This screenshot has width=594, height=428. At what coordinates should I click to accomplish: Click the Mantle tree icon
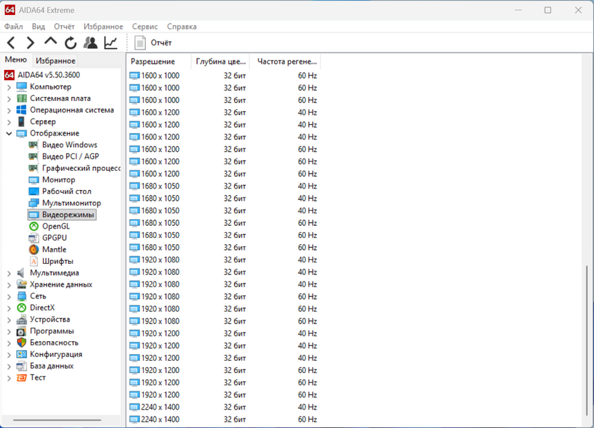34,250
